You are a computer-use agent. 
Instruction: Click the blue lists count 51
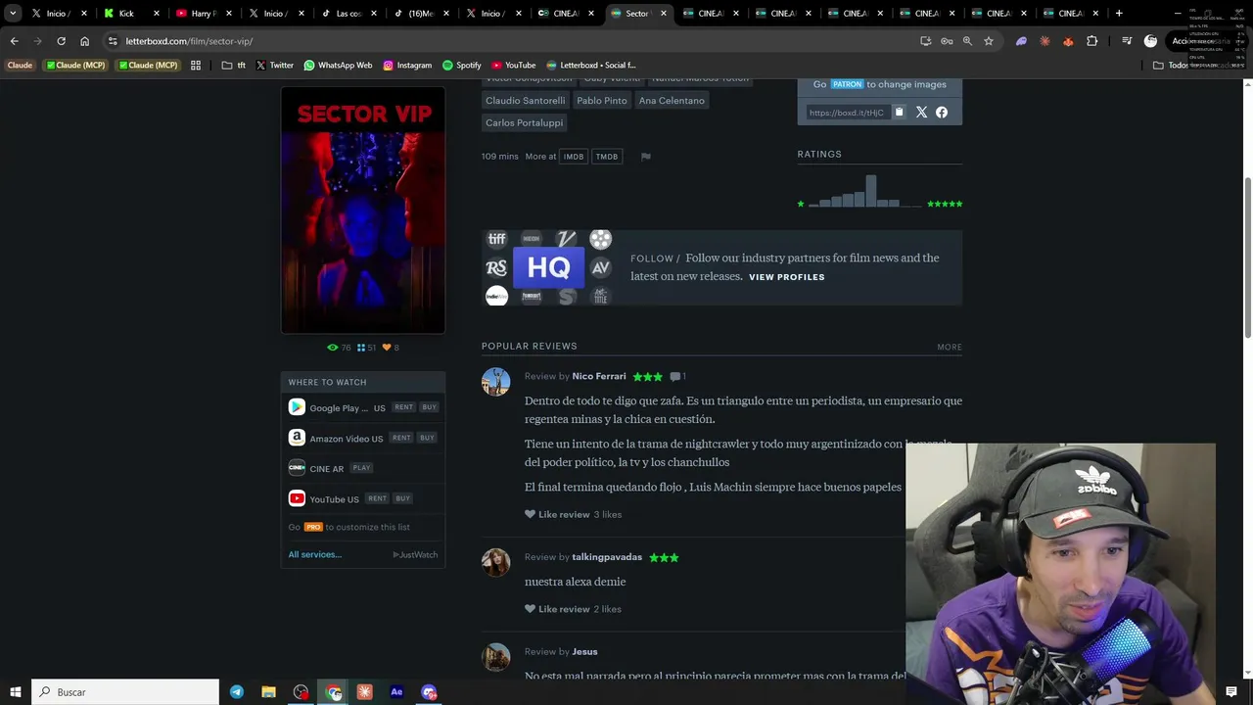point(367,348)
